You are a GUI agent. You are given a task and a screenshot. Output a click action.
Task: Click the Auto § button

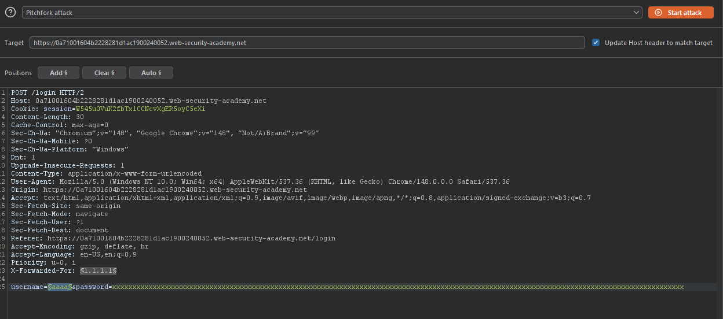tap(151, 73)
